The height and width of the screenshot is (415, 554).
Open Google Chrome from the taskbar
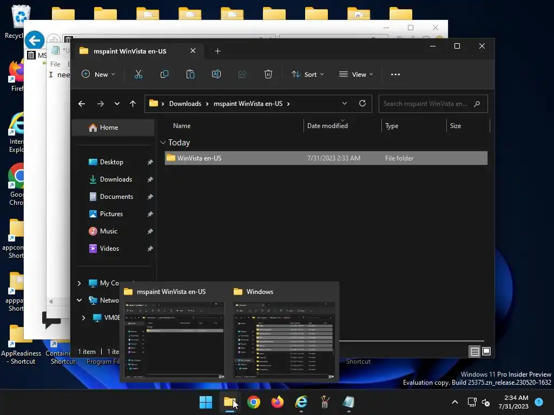click(253, 402)
